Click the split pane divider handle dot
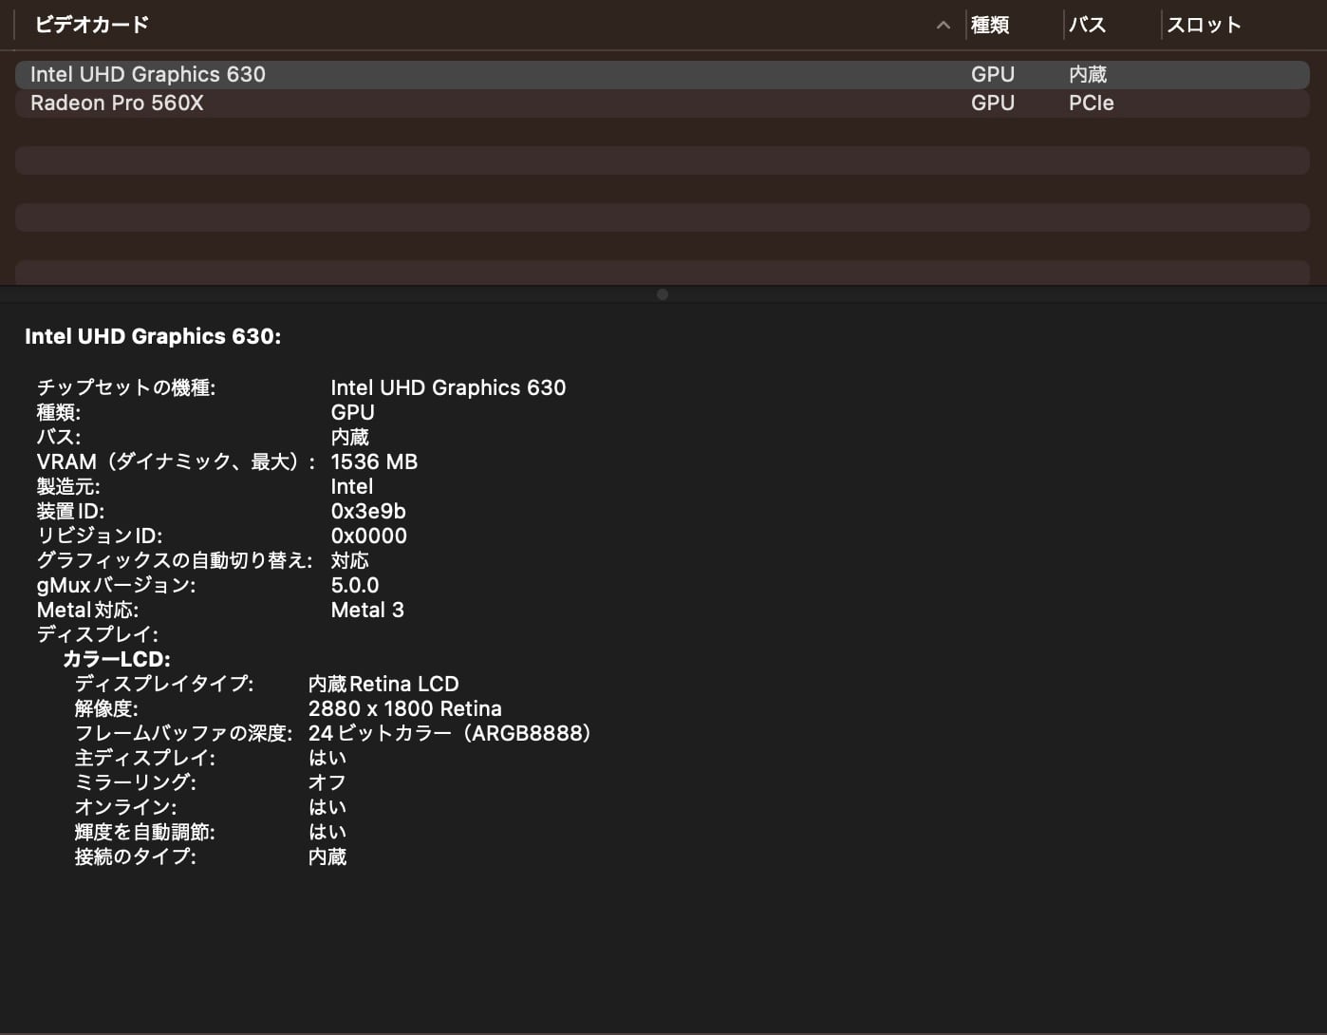 (x=663, y=294)
